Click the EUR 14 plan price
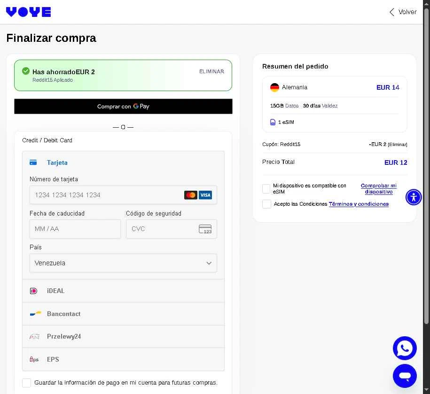The height and width of the screenshot is (394, 430). pos(388,87)
